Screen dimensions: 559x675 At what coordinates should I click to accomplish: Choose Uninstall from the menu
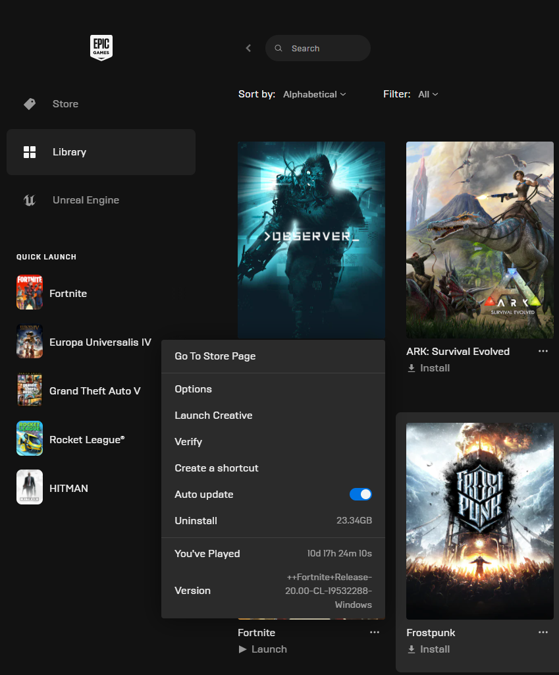click(x=273, y=520)
